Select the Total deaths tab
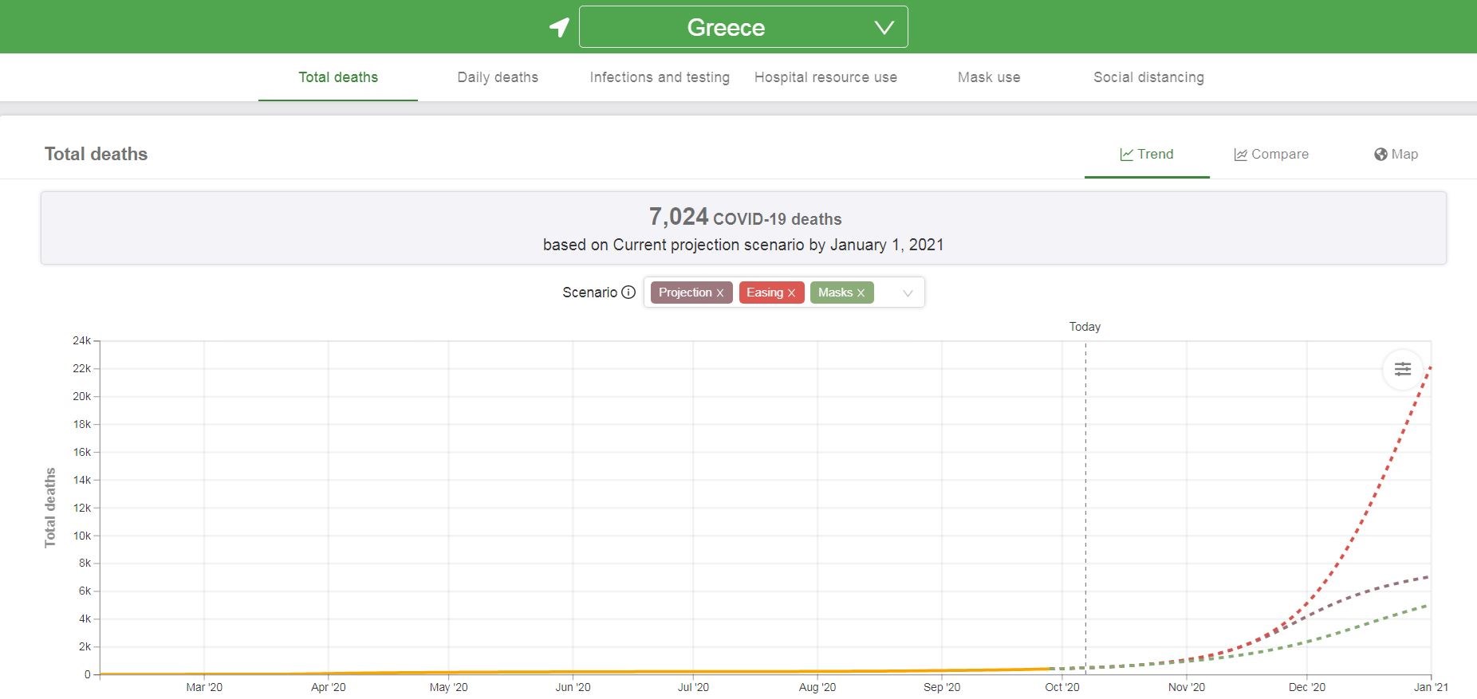 tap(338, 77)
